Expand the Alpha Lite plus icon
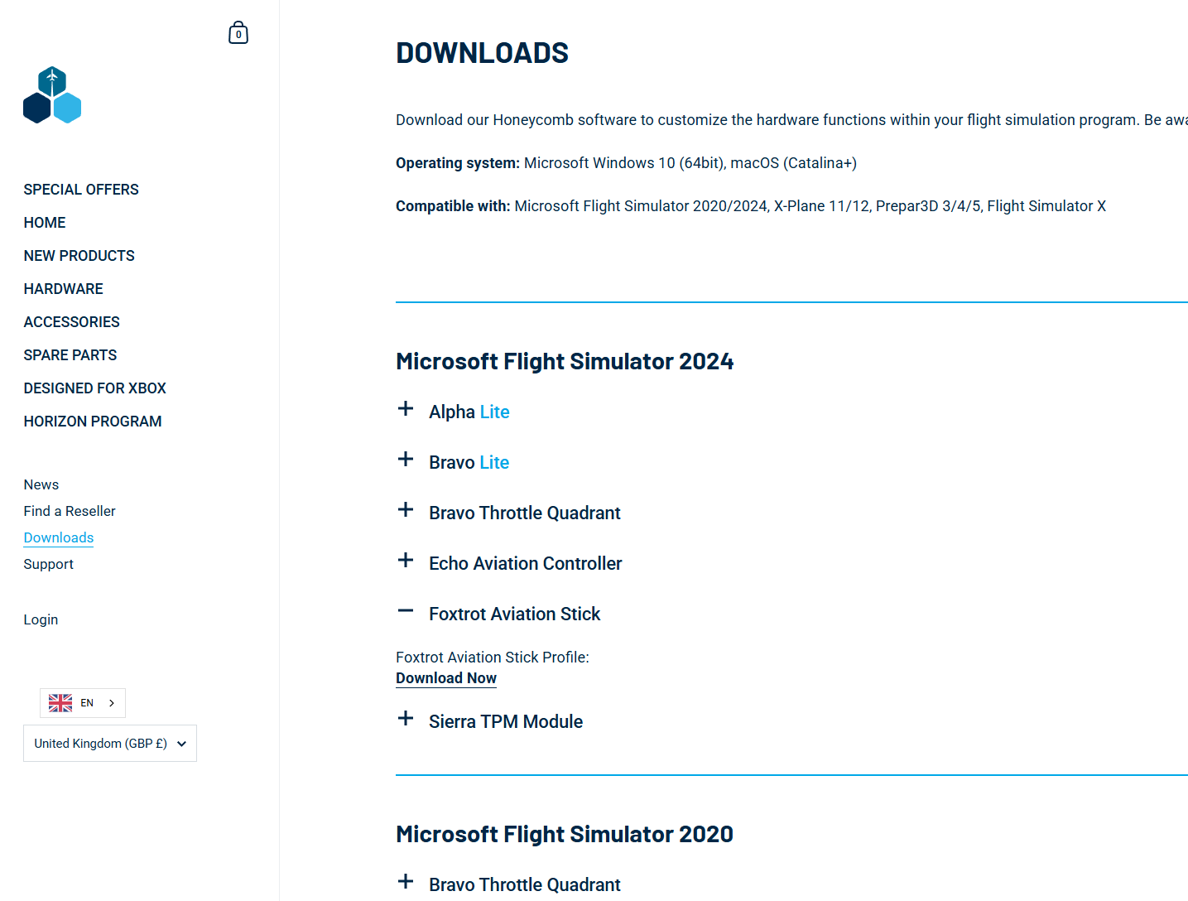 [x=406, y=409]
